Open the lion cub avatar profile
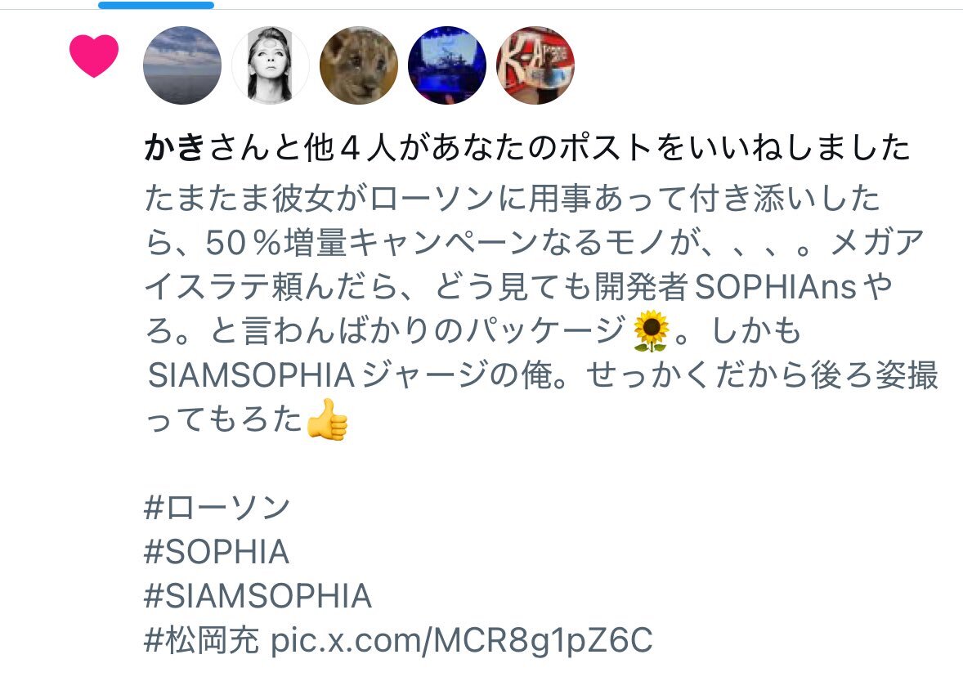 coord(359,65)
